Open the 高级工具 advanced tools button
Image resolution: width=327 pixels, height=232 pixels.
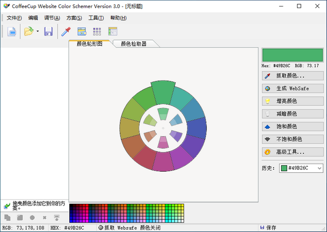coord(293,152)
